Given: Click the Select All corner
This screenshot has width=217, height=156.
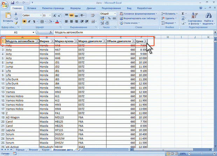Looking at the screenshot, I should (x=3, y=37).
